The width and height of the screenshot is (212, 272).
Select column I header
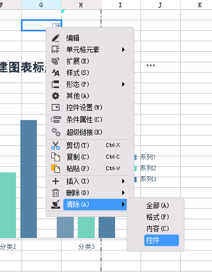click(121, 5)
